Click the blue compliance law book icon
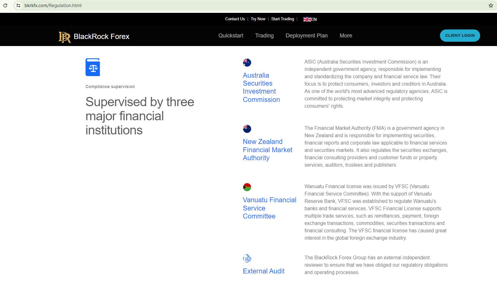The width and height of the screenshot is (497, 282). click(x=93, y=67)
